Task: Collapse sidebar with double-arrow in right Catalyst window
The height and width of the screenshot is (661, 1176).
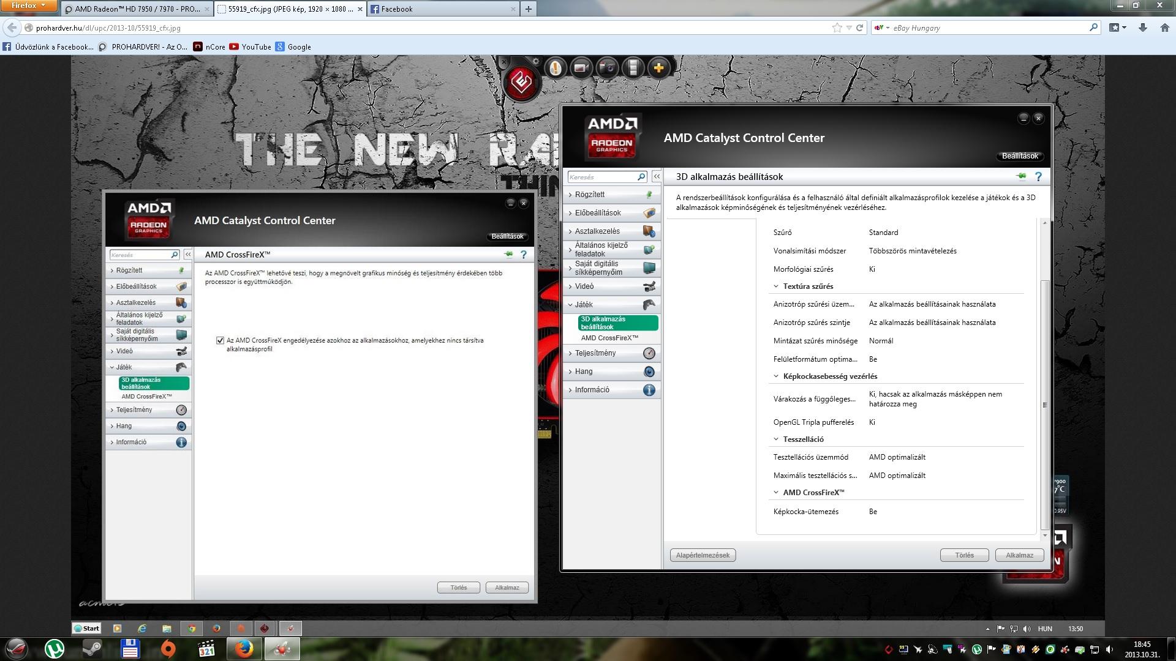Action: [657, 177]
